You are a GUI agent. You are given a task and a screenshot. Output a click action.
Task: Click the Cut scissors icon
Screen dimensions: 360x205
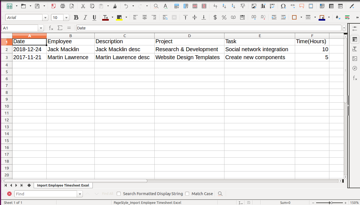83,6
